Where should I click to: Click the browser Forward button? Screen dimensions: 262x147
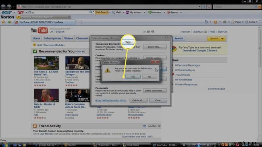(9, 7)
